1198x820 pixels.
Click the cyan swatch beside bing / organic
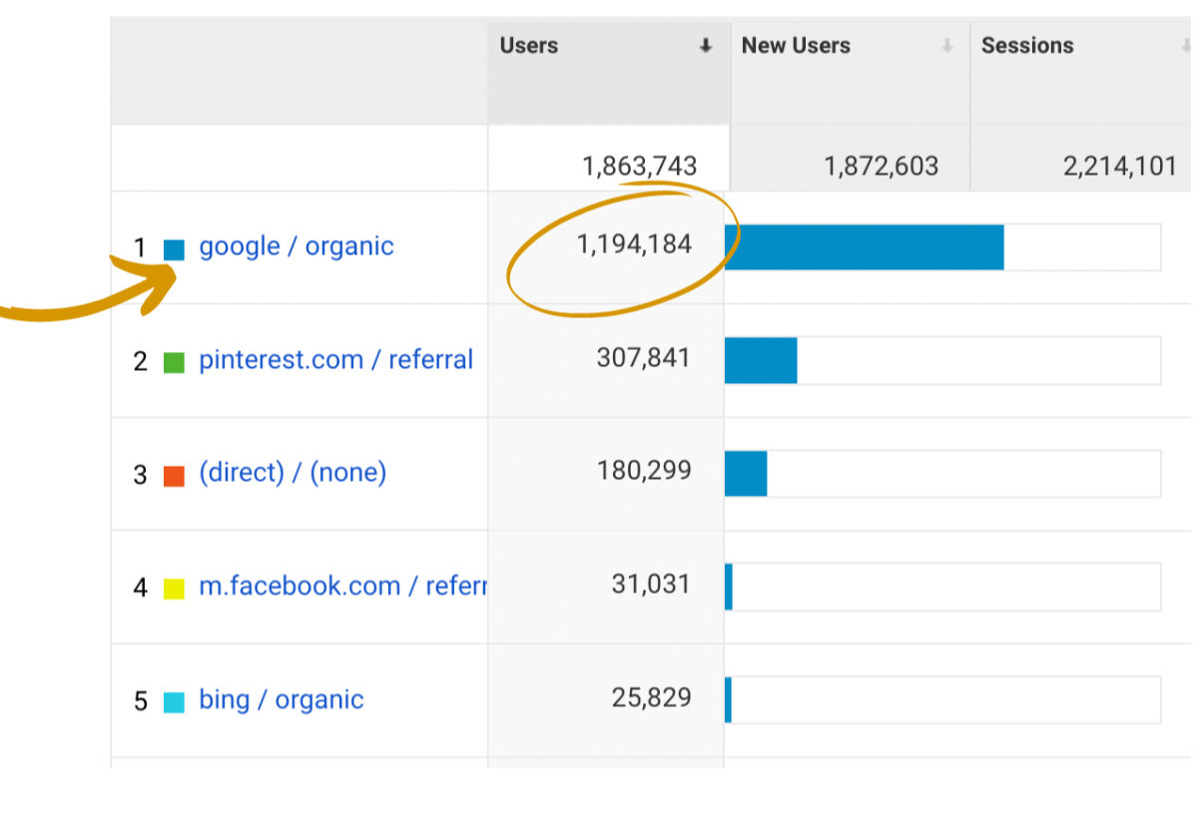click(x=174, y=702)
